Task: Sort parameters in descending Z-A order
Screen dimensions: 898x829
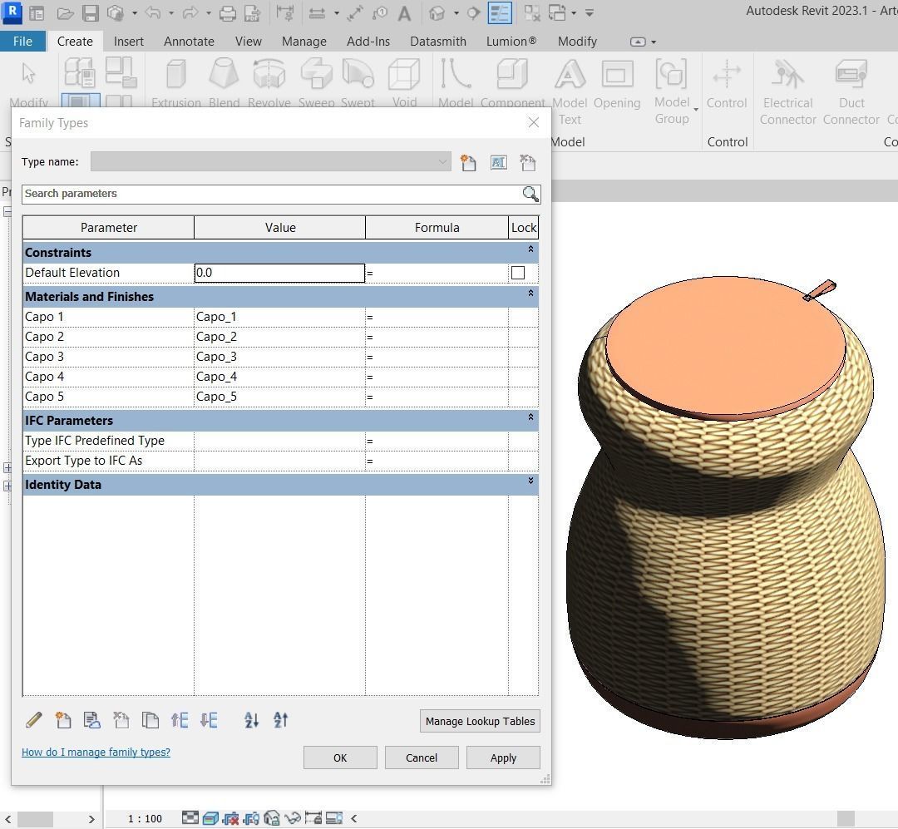Action: point(281,719)
